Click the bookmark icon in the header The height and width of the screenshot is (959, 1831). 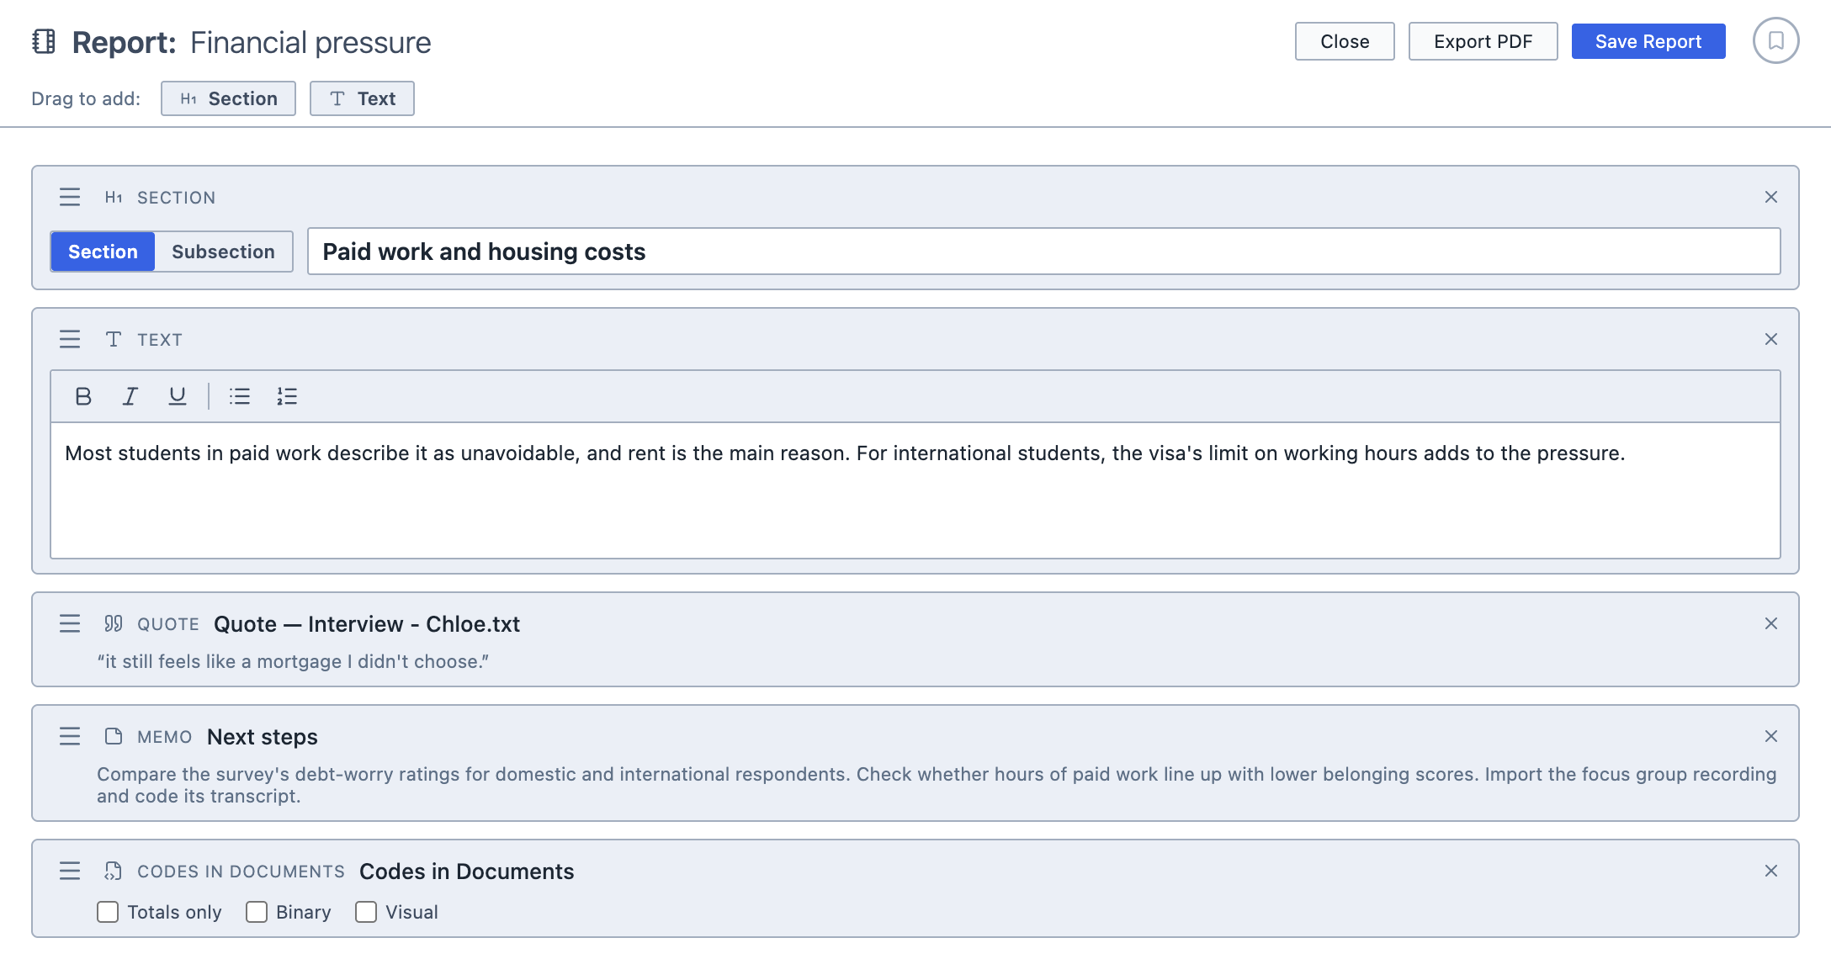point(1775,40)
